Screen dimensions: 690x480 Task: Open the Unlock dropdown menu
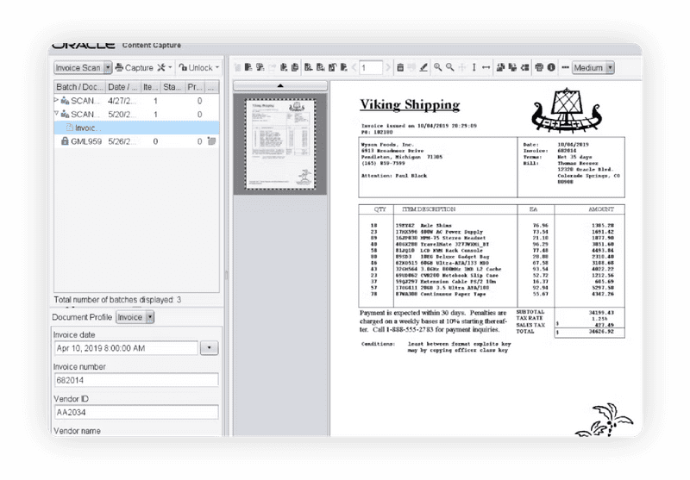coord(199,68)
